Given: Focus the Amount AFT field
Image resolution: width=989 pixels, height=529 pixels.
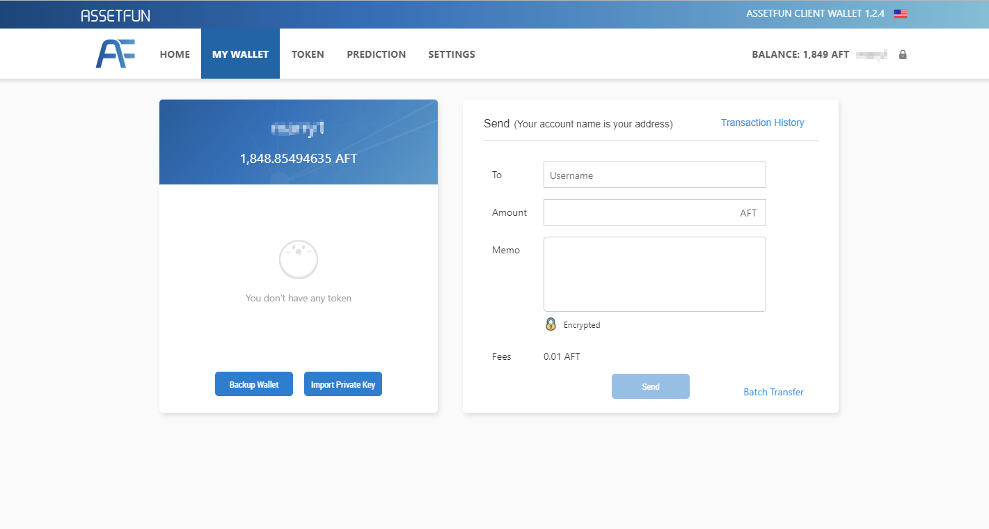Looking at the screenshot, I should click(655, 212).
